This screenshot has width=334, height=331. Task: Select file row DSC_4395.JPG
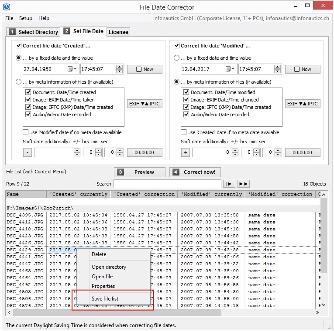tap(163, 215)
